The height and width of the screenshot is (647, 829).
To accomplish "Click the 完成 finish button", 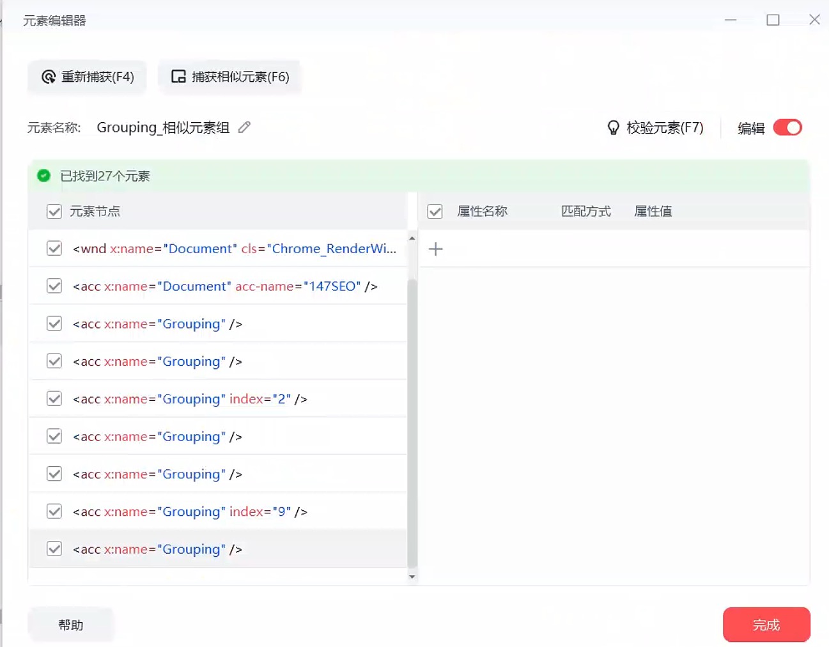I will coord(766,625).
